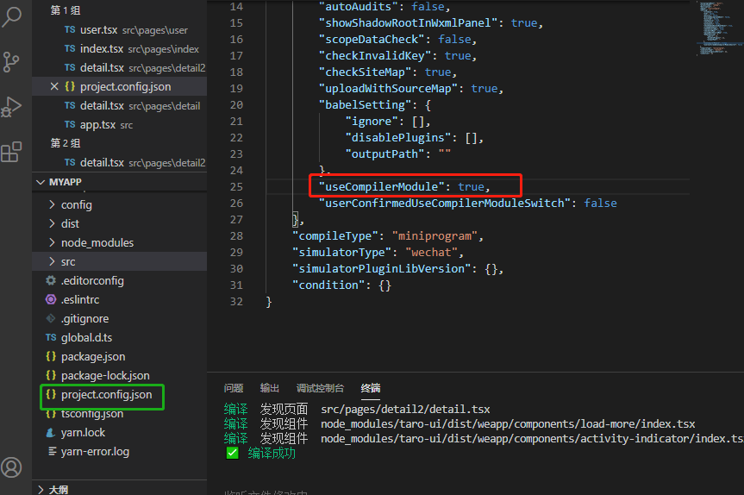Switch to the 输出 output tab

[x=270, y=388]
